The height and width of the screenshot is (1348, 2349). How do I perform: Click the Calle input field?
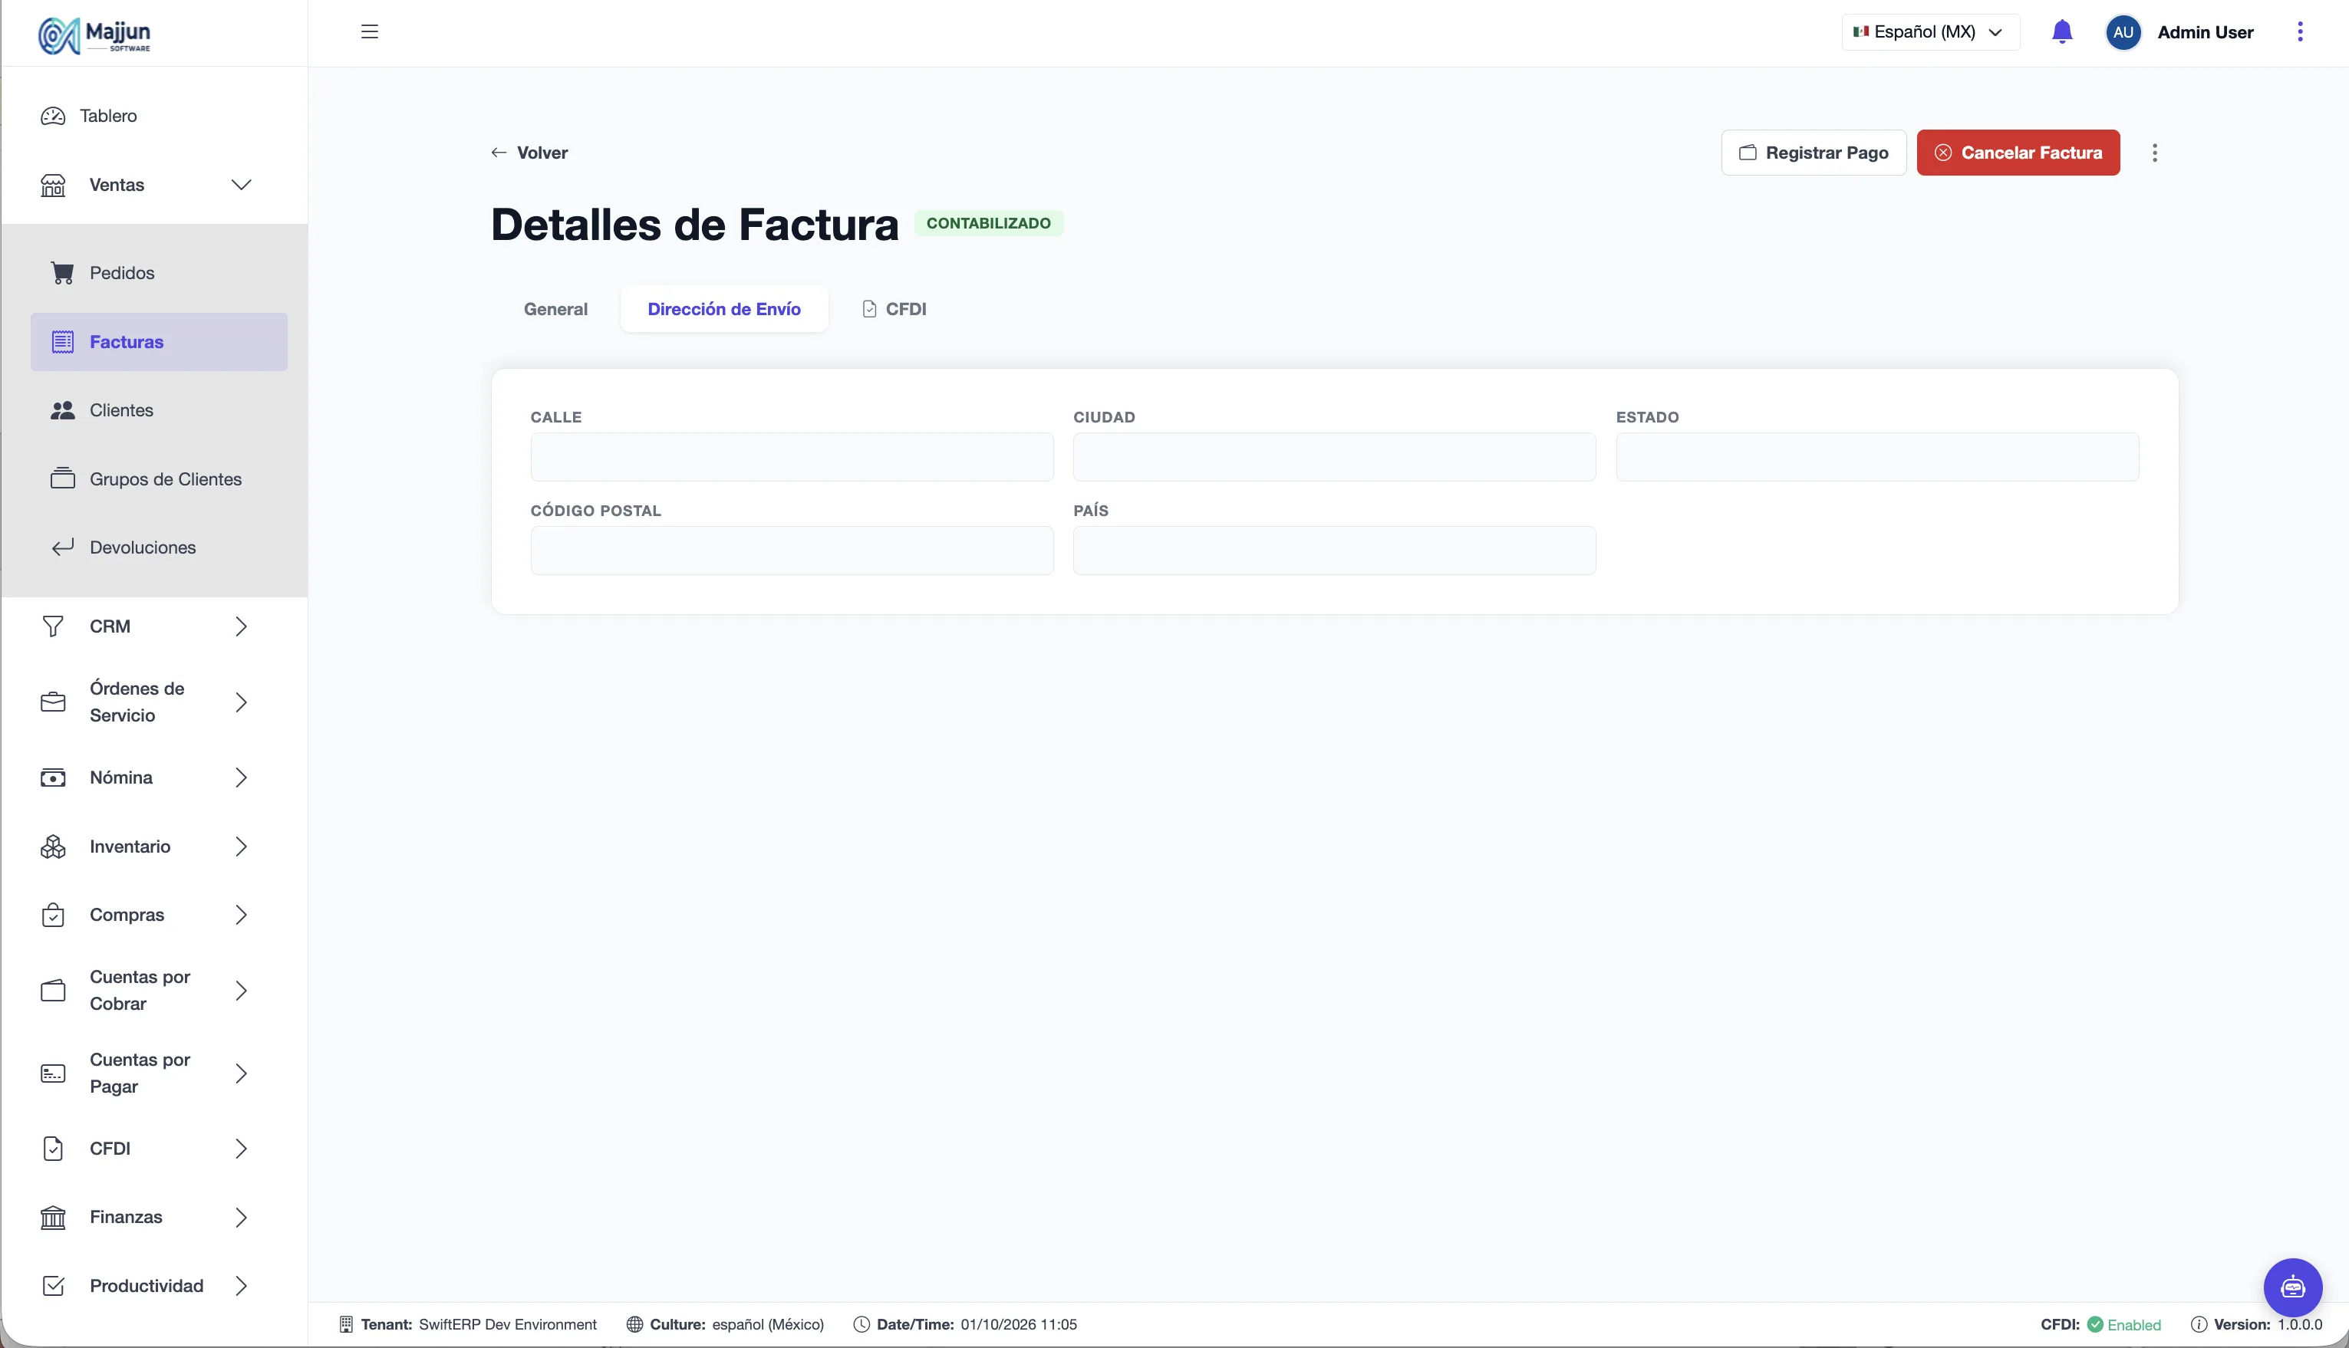pos(792,456)
